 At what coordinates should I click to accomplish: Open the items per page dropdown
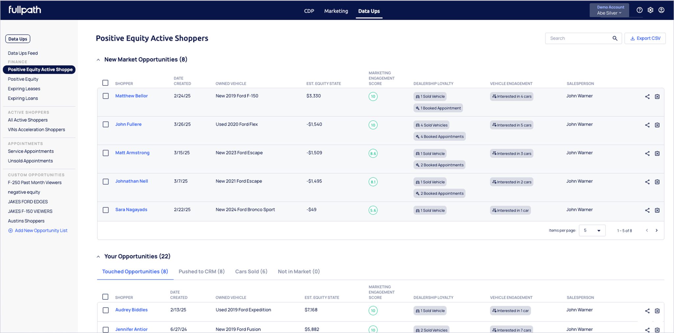[592, 230]
